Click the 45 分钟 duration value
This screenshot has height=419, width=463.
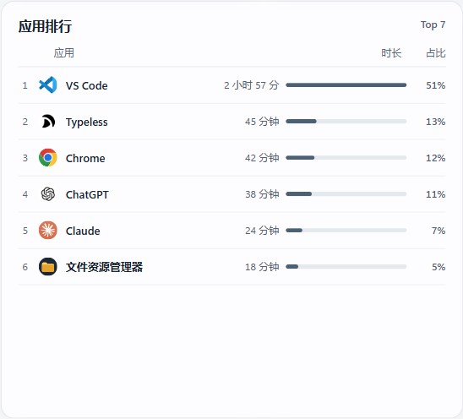pyautogui.click(x=262, y=122)
